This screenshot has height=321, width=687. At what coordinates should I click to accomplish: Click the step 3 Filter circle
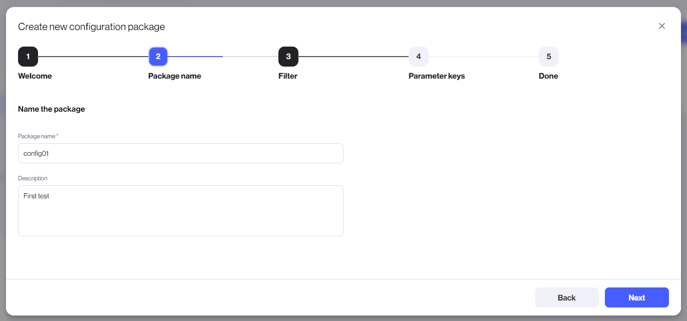[288, 57]
